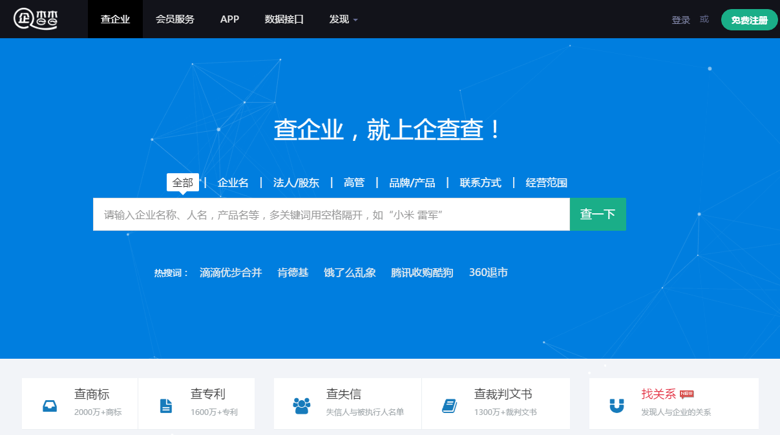The height and width of the screenshot is (435, 780).
Task: Switch to the 查企业 tab
Action: pos(115,19)
